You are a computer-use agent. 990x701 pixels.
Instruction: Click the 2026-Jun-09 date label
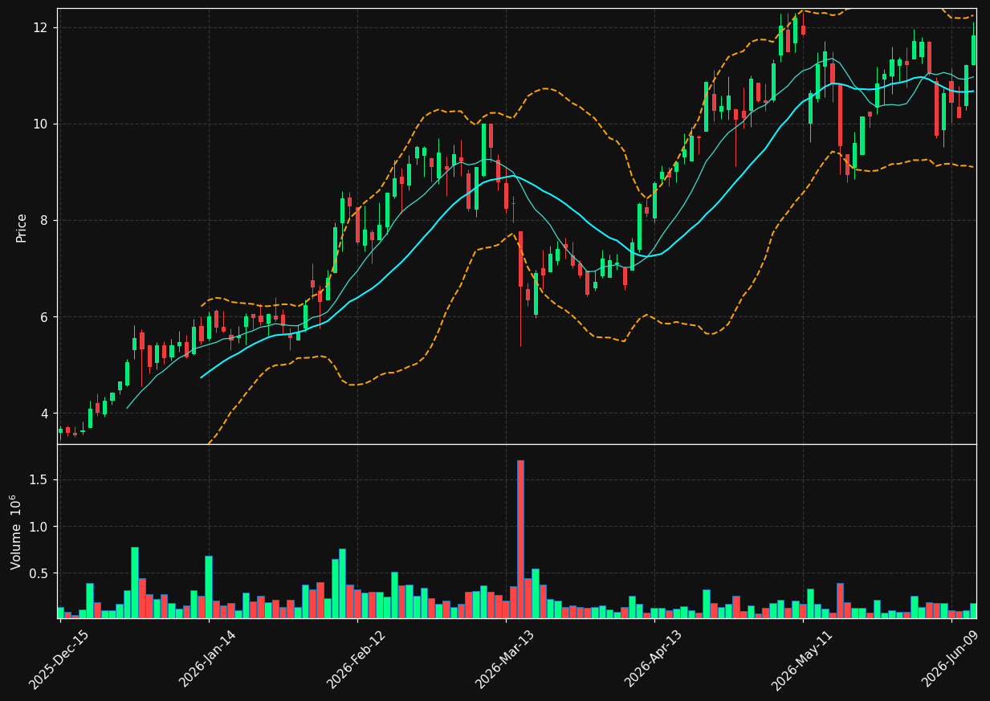(x=950, y=658)
